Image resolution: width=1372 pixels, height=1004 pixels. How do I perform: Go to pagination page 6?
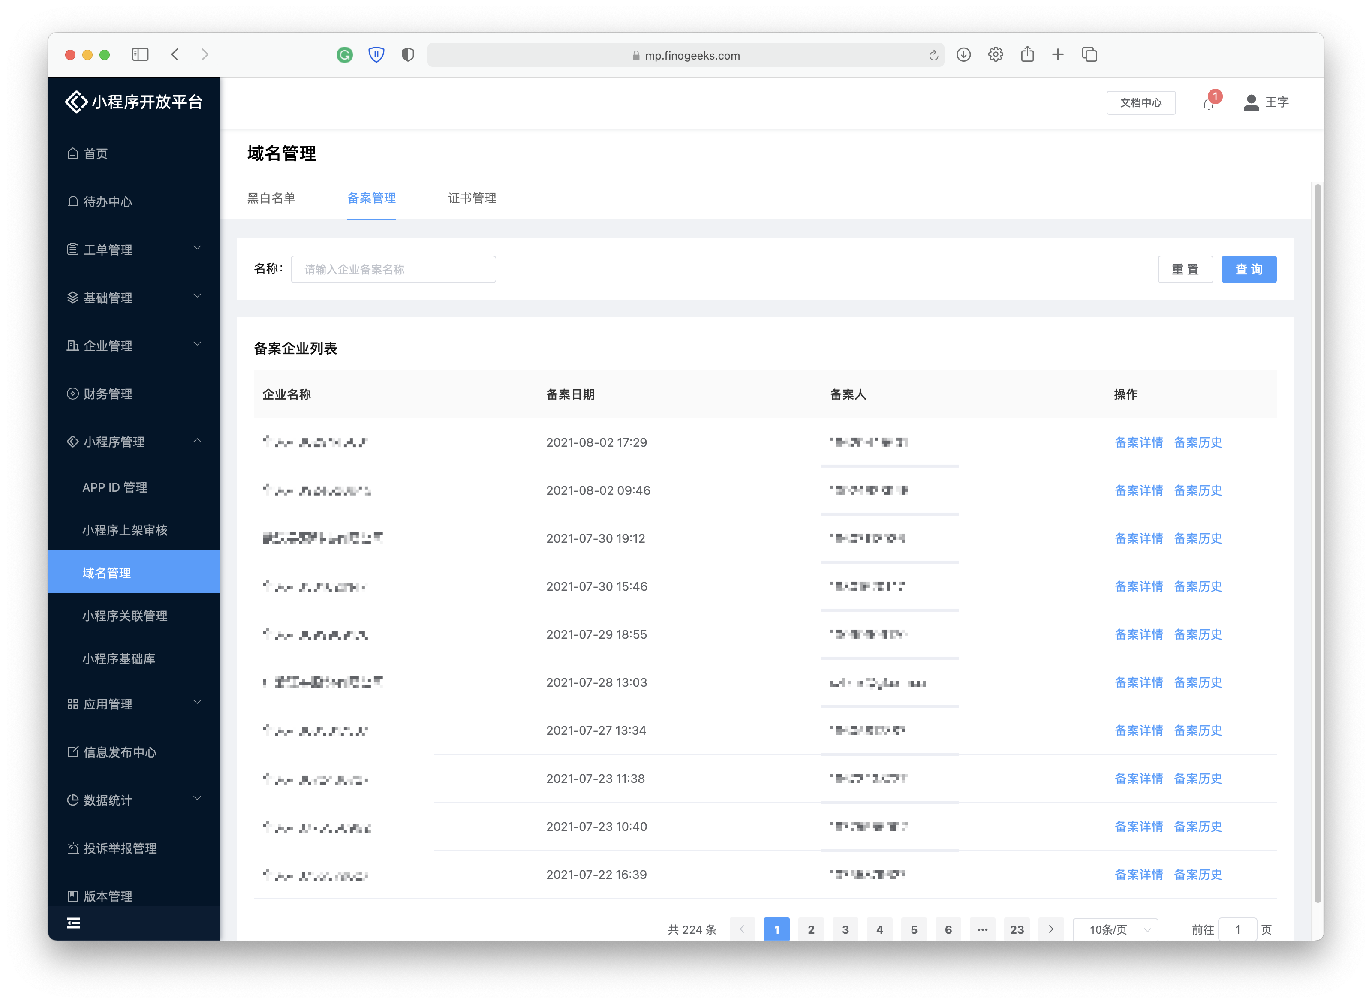[948, 929]
